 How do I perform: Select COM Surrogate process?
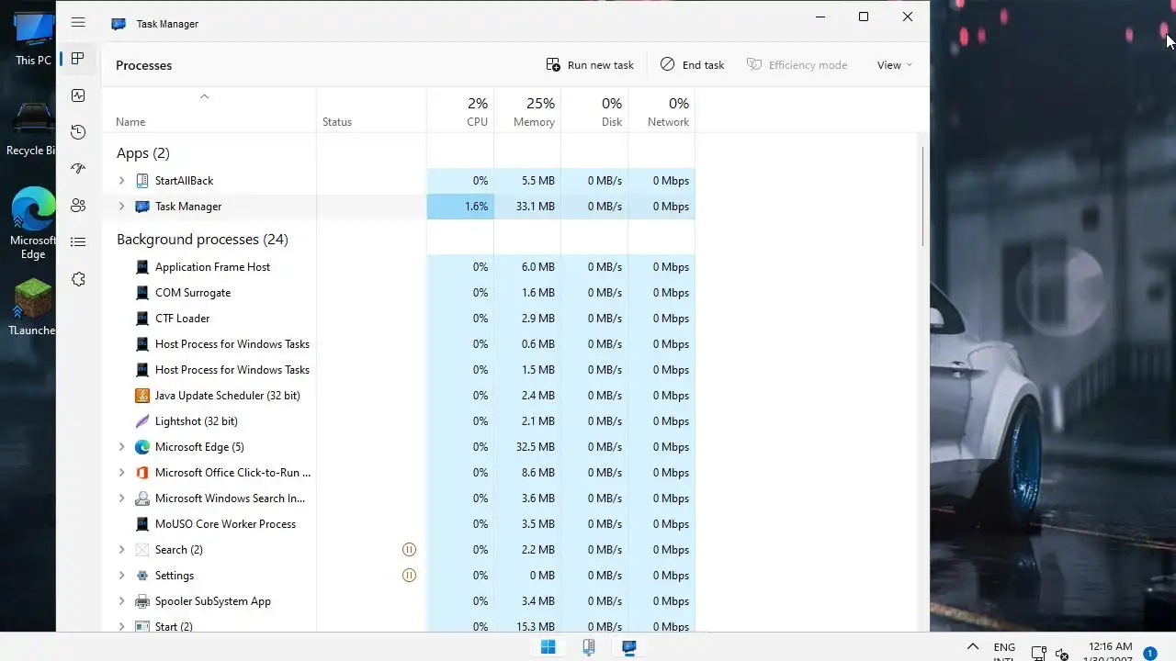tap(398, 293)
